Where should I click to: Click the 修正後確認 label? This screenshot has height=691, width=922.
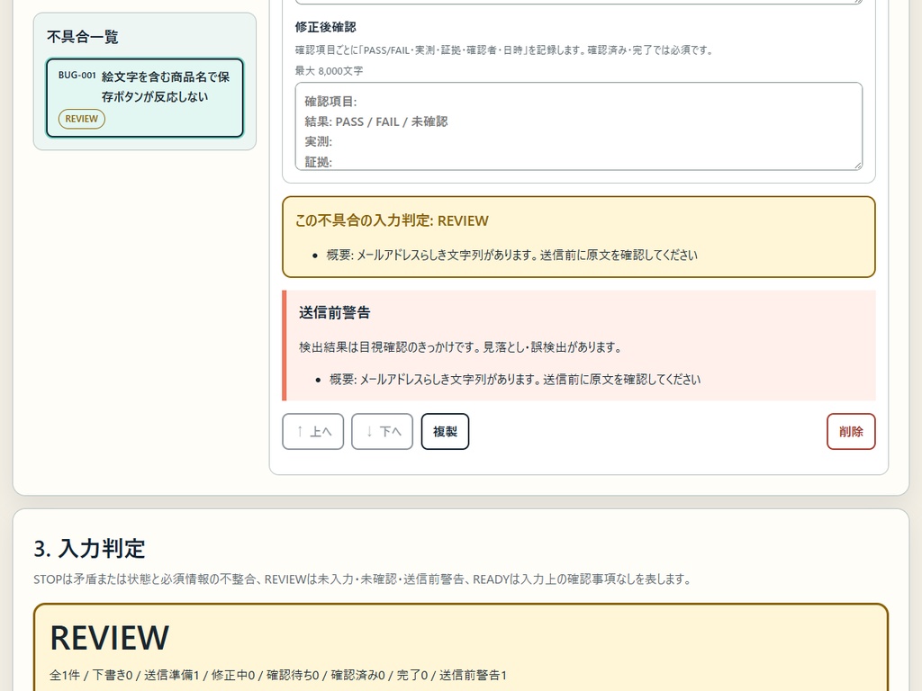pos(325,27)
